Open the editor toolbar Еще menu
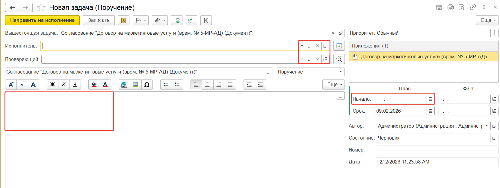Viewport: 500px width, 188px height. pyautogui.click(x=333, y=85)
